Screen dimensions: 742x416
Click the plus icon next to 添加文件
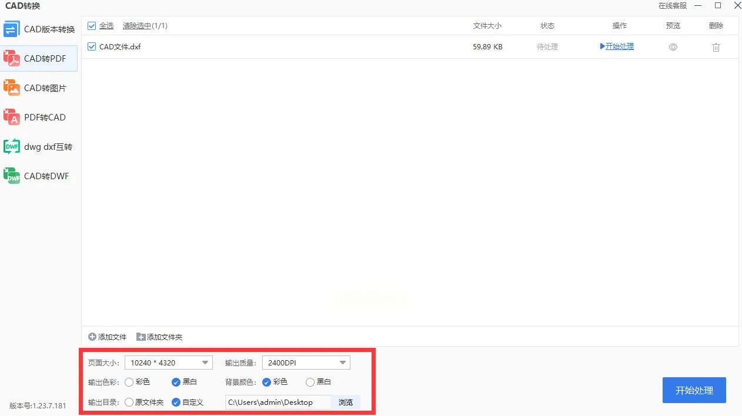(92, 337)
